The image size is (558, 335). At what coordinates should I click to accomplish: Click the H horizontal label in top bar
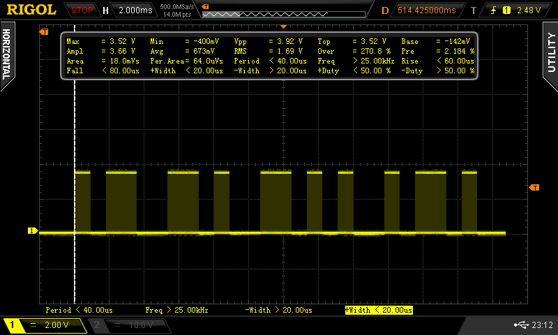[x=105, y=10]
